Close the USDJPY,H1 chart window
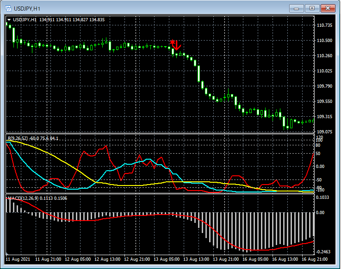341x269 pixels. (x=328, y=8)
